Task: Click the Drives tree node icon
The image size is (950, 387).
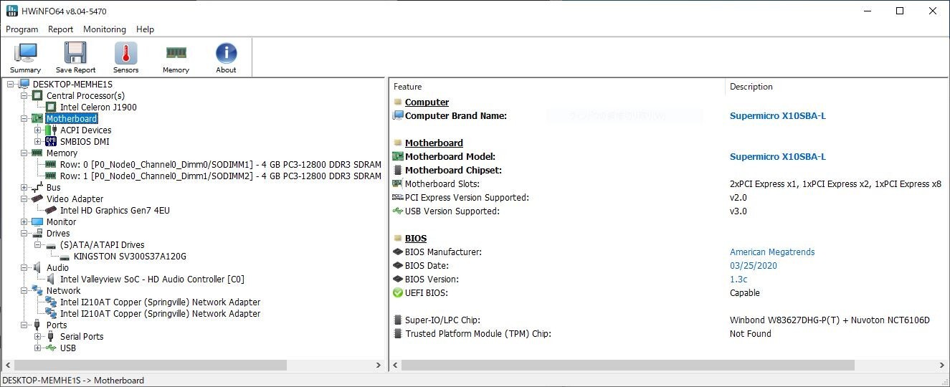Action: 38,233
